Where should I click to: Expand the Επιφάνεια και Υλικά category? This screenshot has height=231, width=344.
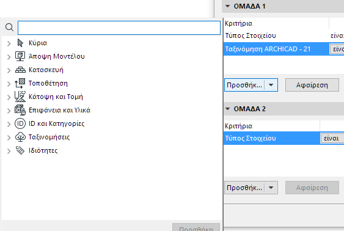pyautogui.click(x=9, y=111)
